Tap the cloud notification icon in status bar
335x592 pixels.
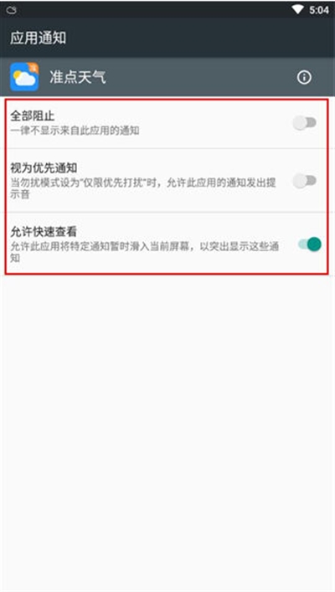click(12, 10)
